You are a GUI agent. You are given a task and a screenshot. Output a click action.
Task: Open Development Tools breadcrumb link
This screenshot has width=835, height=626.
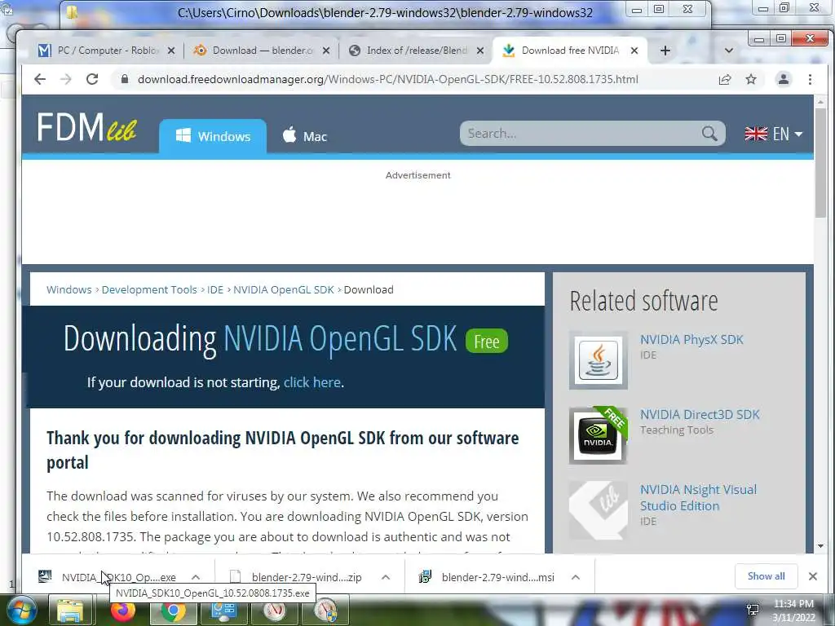(149, 289)
